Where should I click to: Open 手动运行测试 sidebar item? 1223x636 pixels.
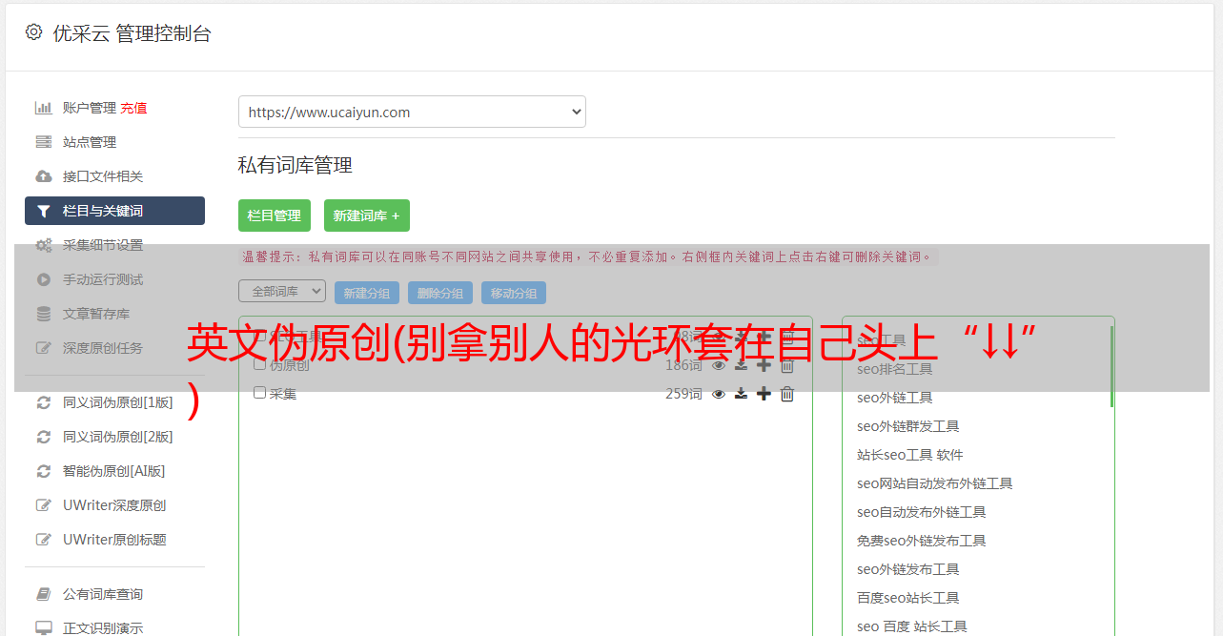pyautogui.click(x=103, y=279)
